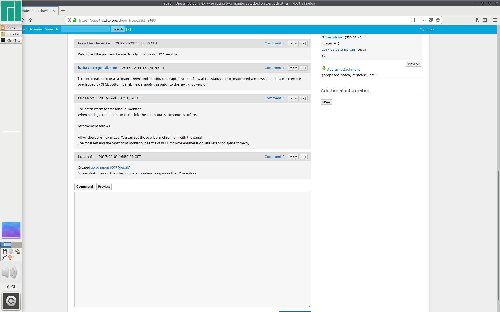Show Additional information section

(x=326, y=102)
